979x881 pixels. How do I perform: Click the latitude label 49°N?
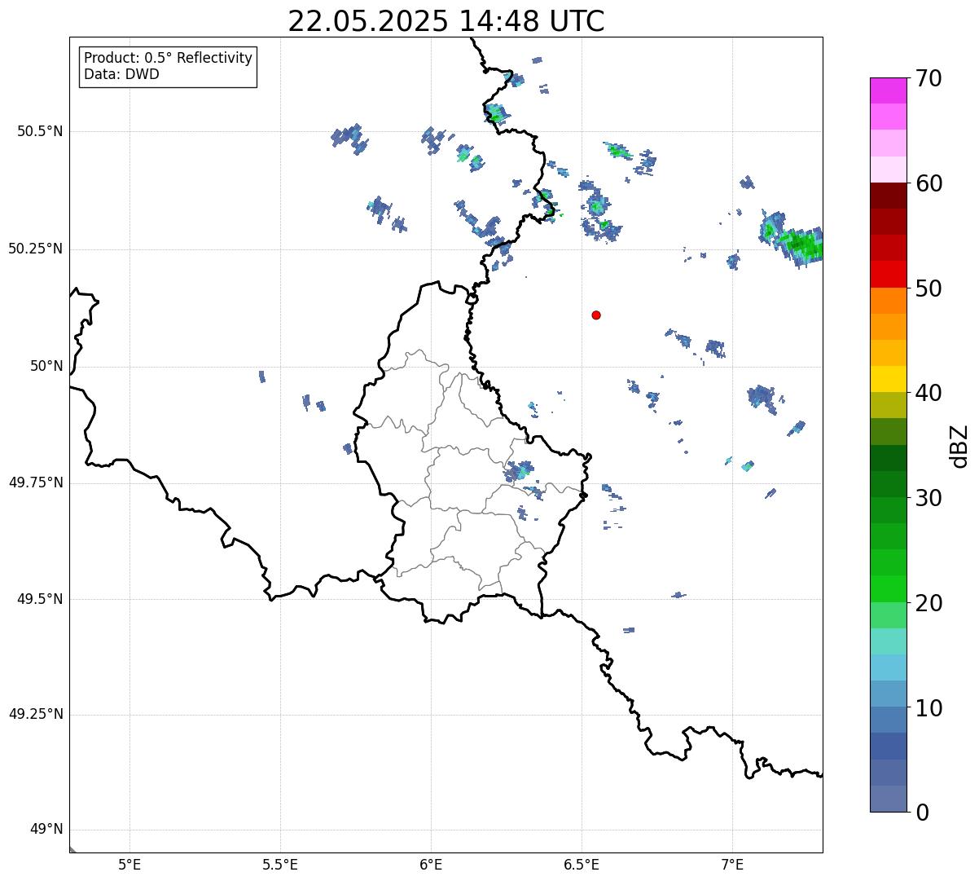pos(46,830)
